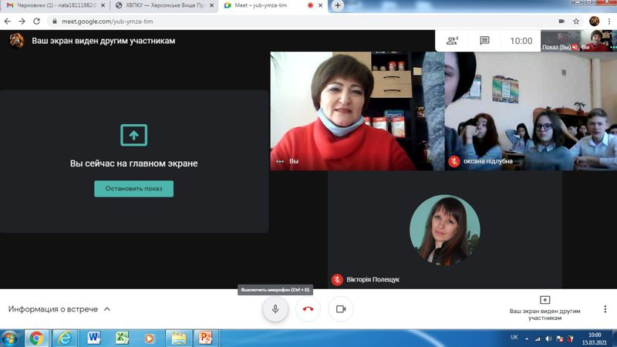The width and height of the screenshot is (617, 347).
Task: Open options dots on Вы video tile
Action: (280, 161)
